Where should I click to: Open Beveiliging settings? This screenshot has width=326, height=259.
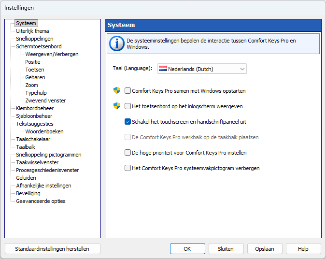pyautogui.click(x=28, y=193)
